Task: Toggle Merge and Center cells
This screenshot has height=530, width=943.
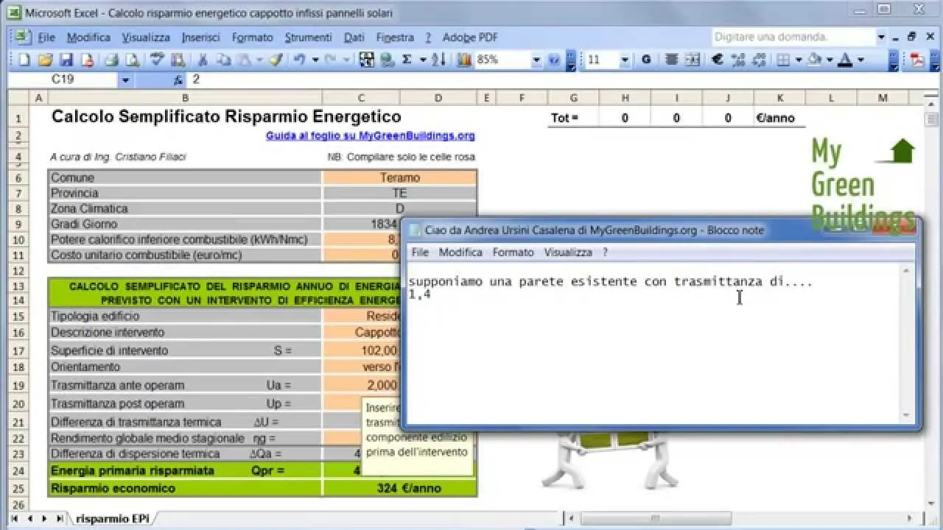Action: 693,60
